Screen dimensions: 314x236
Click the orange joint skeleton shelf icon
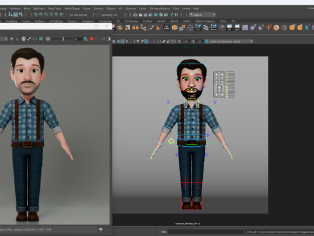tap(268, 28)
